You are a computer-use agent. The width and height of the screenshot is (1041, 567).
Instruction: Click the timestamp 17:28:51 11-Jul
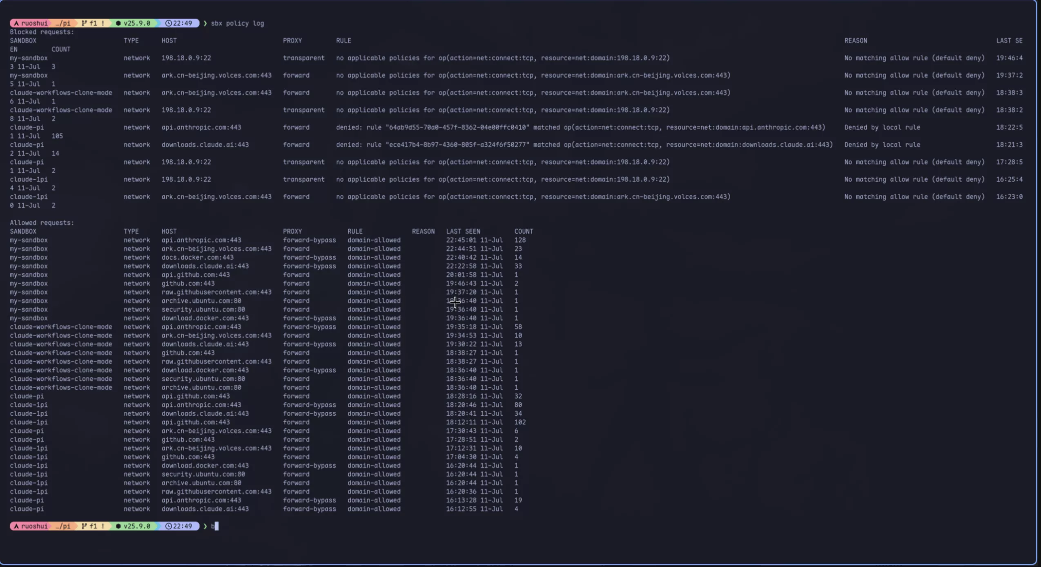click(474, 440)
